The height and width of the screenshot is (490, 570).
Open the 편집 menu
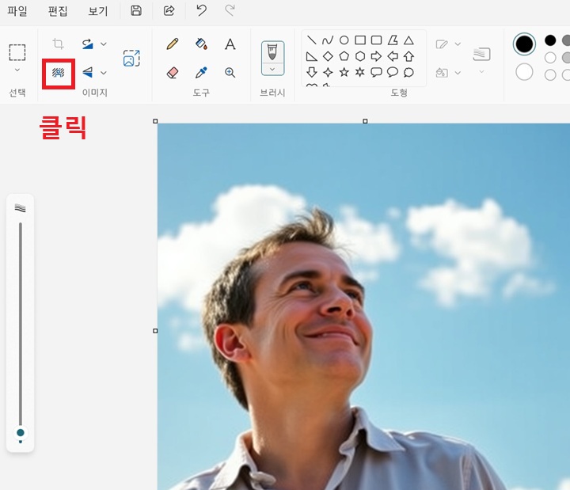[x=58, y=11]
